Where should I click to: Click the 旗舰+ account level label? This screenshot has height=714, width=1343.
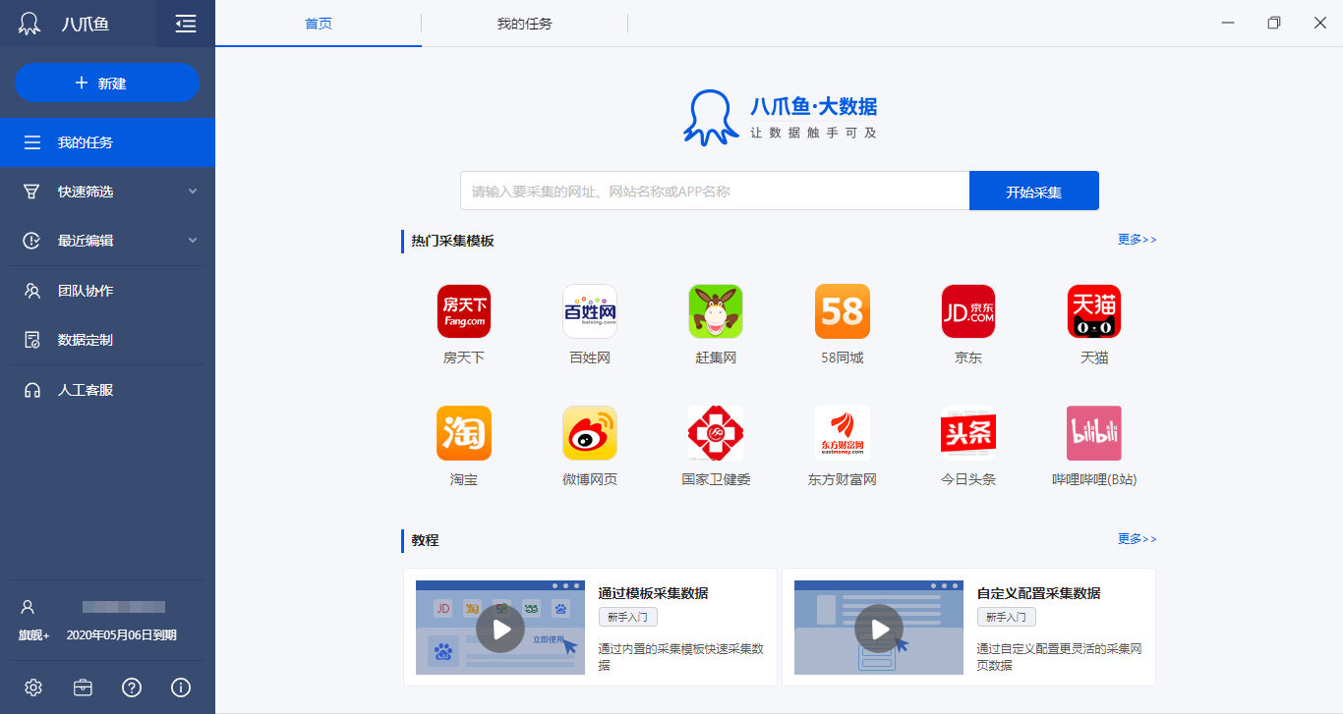33,635
